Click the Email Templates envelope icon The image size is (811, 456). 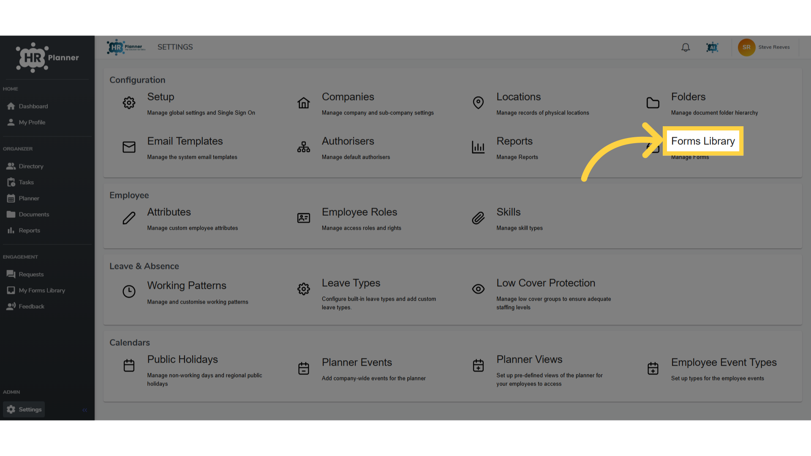point(129,147)
